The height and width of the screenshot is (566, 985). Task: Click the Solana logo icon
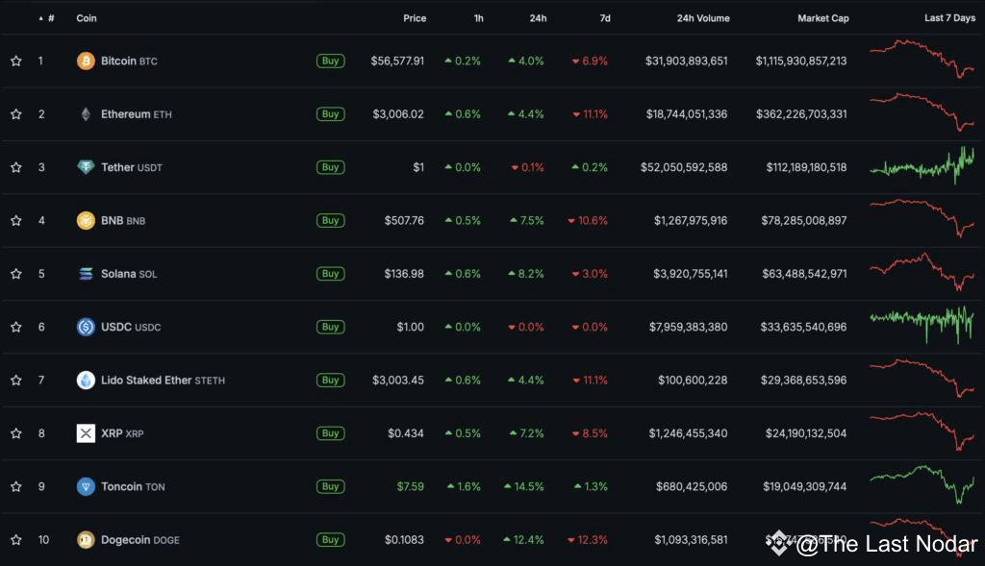pyautogui.click(x=86, y=274)
